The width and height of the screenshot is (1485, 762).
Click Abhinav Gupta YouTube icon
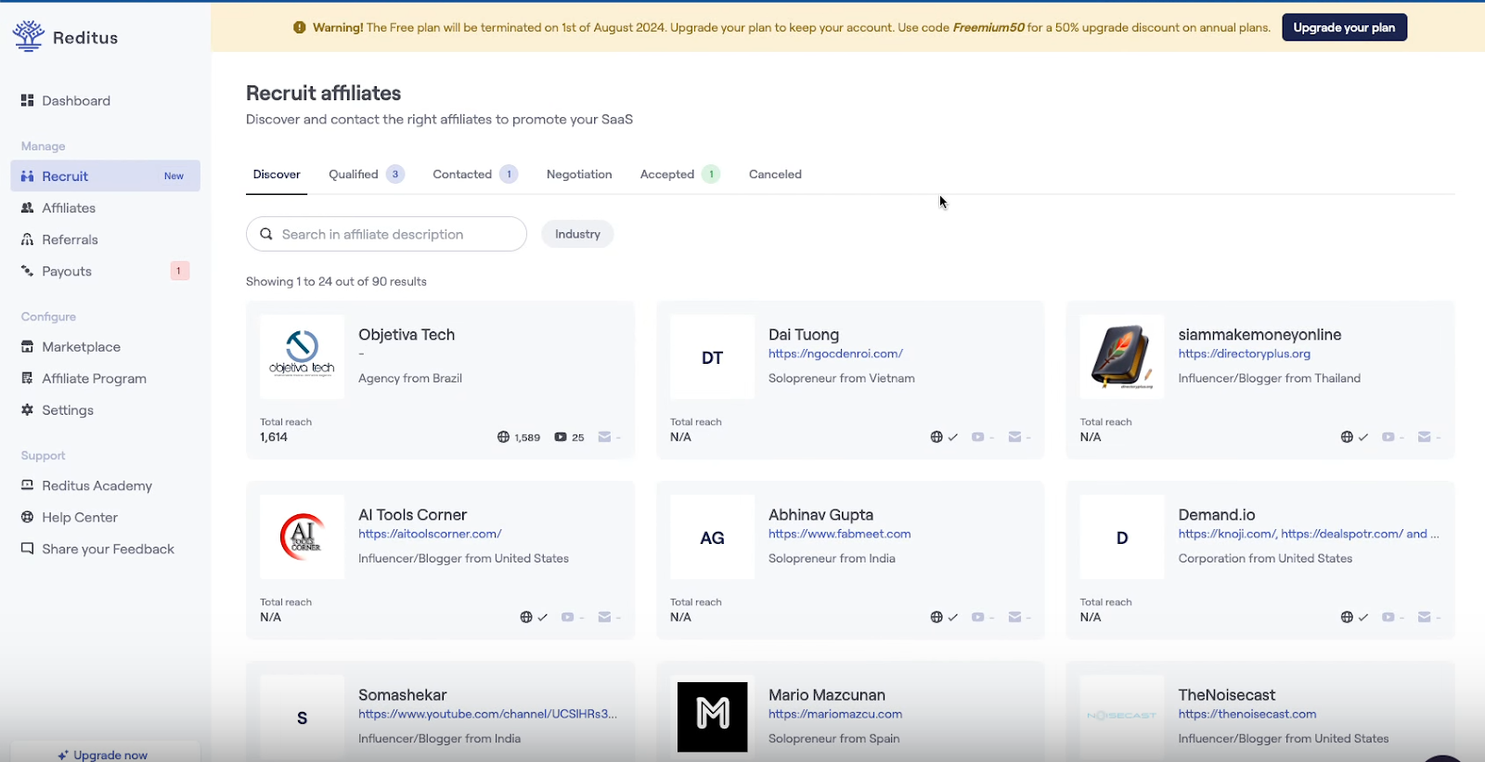coord(977,617)
